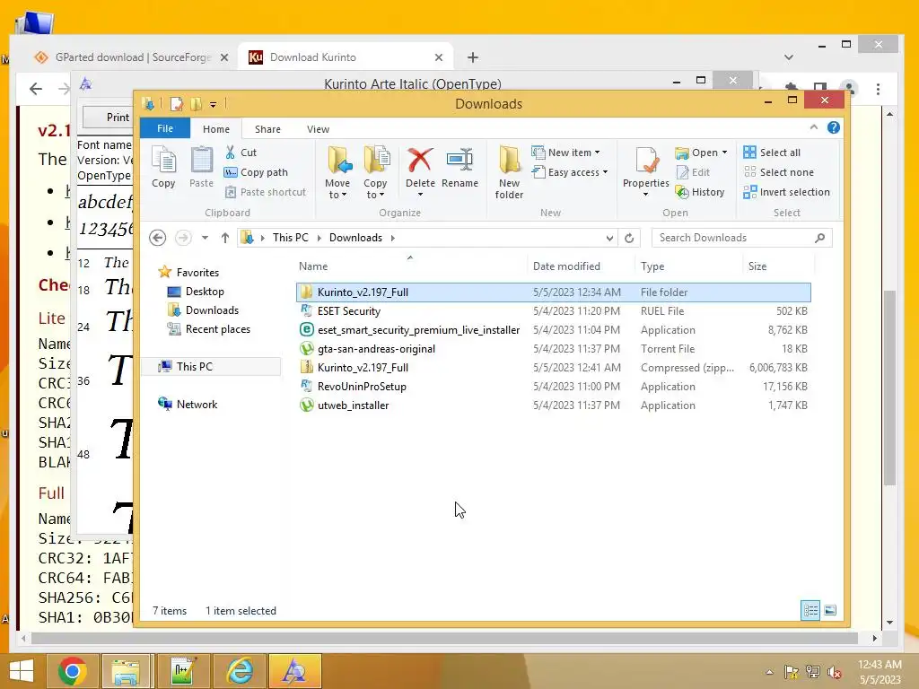Open Quick Access Toolbar customize dropdown

coord(213,104)
